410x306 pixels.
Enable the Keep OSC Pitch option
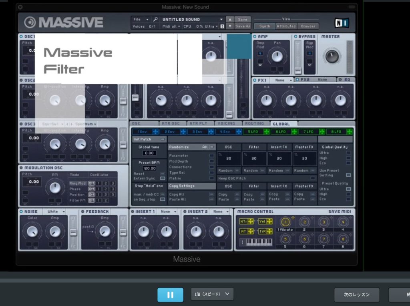coord(313,178)
